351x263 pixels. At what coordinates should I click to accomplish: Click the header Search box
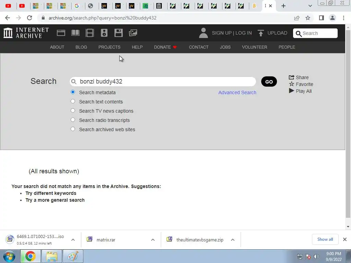click(315, 33)
